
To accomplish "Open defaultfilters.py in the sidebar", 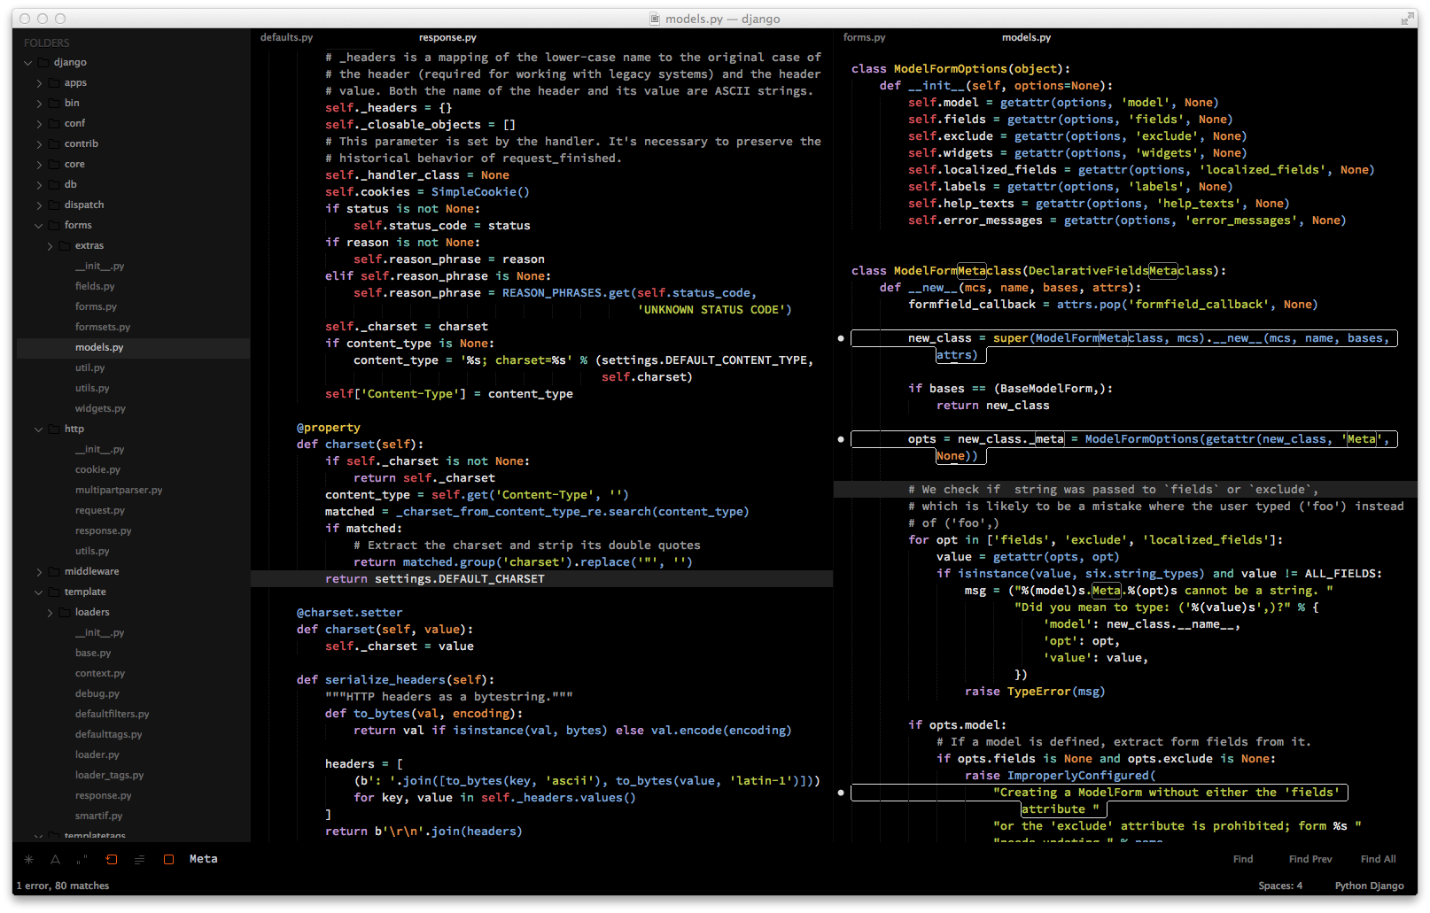I will click(x=112, y=714).
